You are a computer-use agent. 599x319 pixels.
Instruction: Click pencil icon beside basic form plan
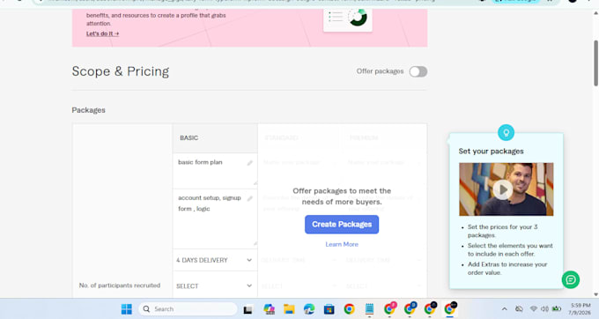(250, 163)
